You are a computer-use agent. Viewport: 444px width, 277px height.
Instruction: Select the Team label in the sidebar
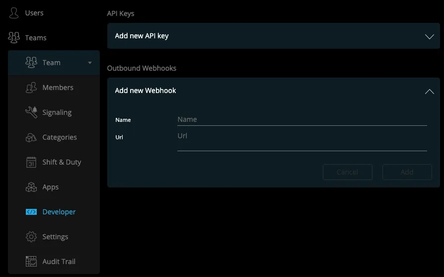(x=52, y=63)
